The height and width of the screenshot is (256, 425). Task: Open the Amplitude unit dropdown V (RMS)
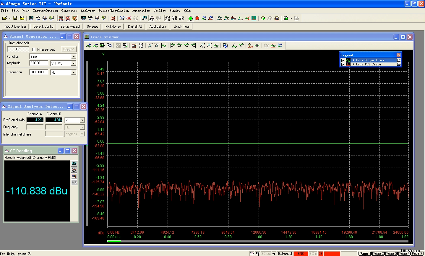(74, 63)
